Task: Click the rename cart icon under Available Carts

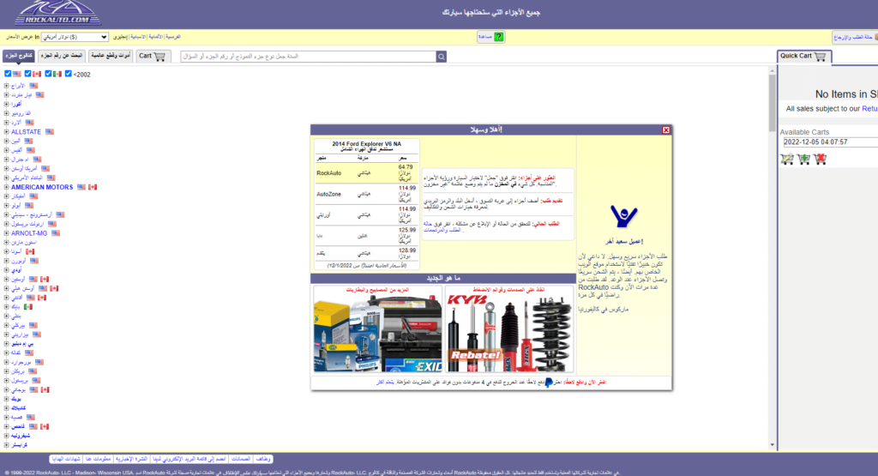Action: click(x=787, y=159)
